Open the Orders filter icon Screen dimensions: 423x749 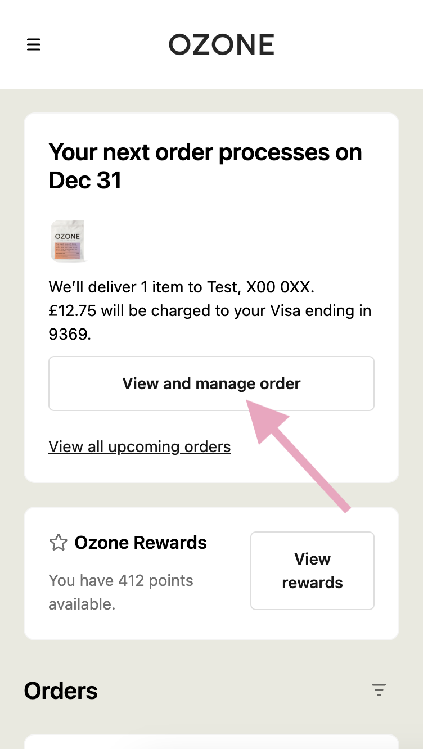379,690
